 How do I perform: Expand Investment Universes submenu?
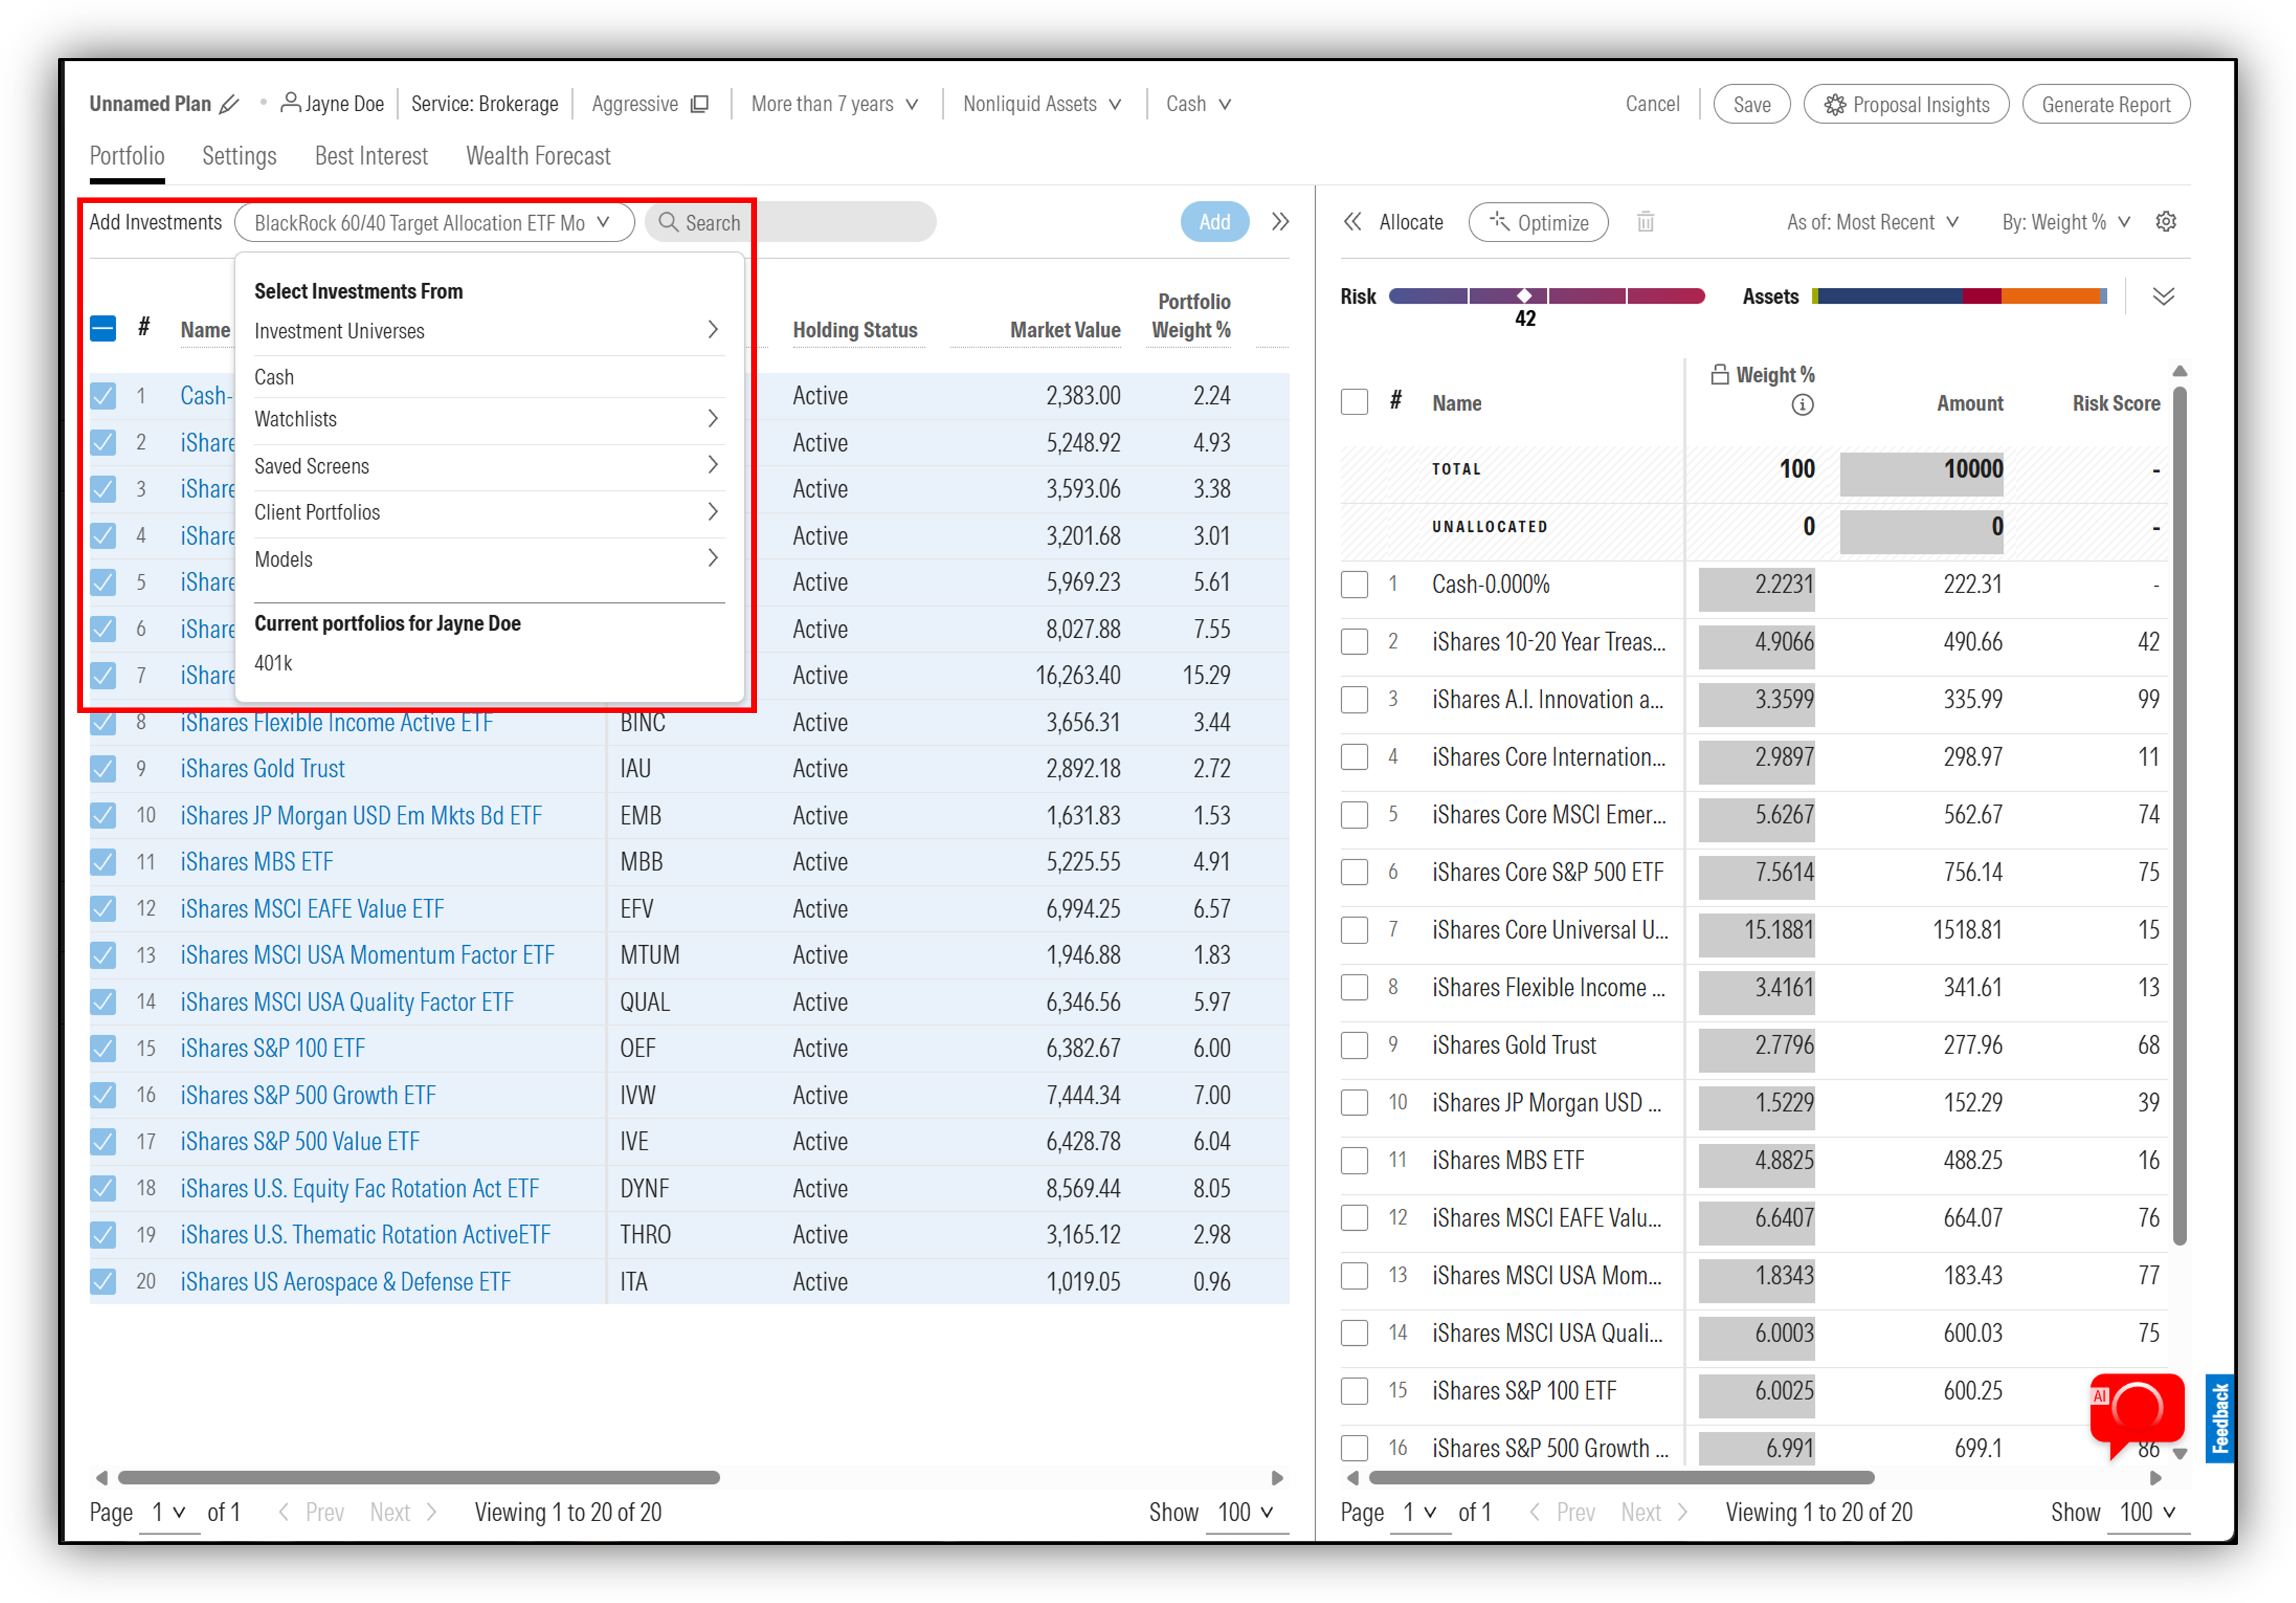(x=488, y=331)
